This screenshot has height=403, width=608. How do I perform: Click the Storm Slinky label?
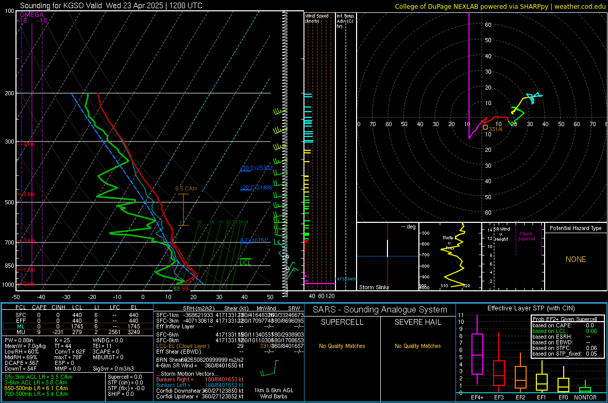pos(374,287)
